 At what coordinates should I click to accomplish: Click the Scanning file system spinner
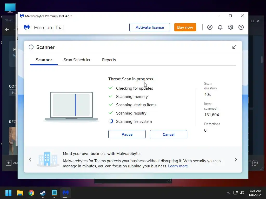point(111,121)
